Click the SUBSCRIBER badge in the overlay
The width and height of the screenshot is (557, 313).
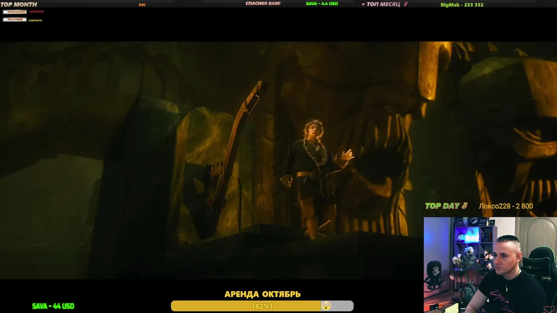15,12
